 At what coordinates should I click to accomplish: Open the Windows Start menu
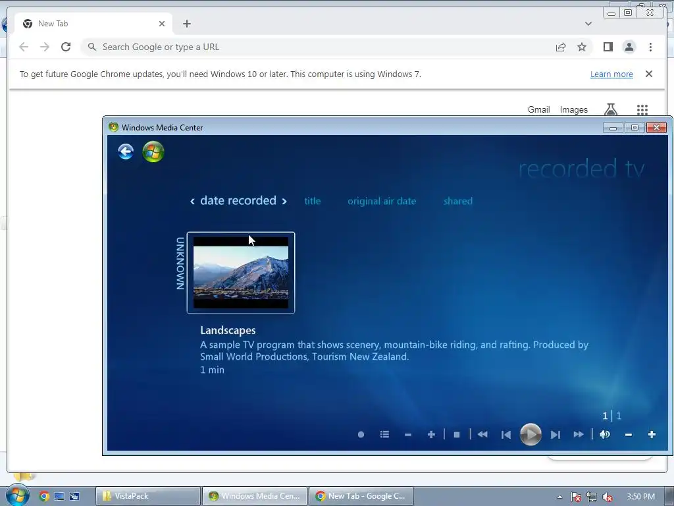point(17,495)
